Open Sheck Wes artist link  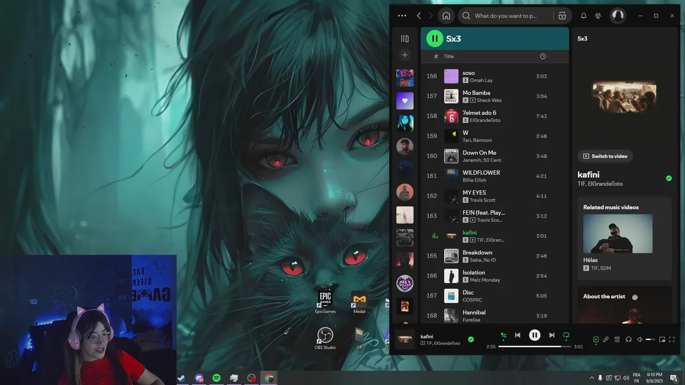(489, 100)
